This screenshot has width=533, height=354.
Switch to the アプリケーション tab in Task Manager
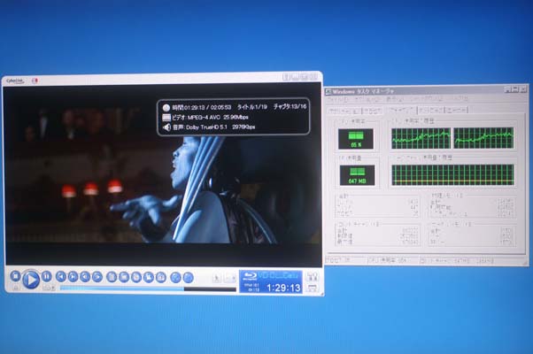[x=344, y=112]
